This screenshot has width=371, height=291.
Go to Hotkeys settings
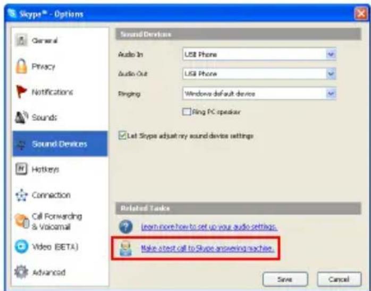[x=60, y=169]
